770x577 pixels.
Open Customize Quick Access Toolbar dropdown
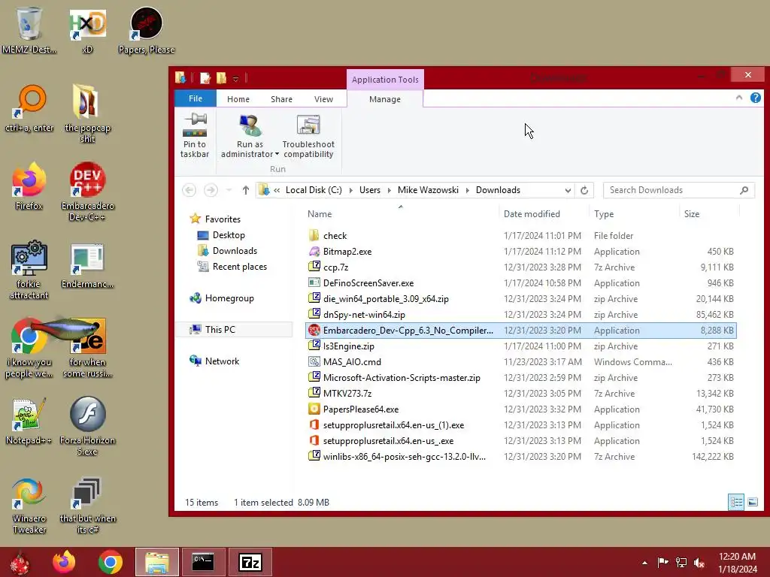point(235,78)
